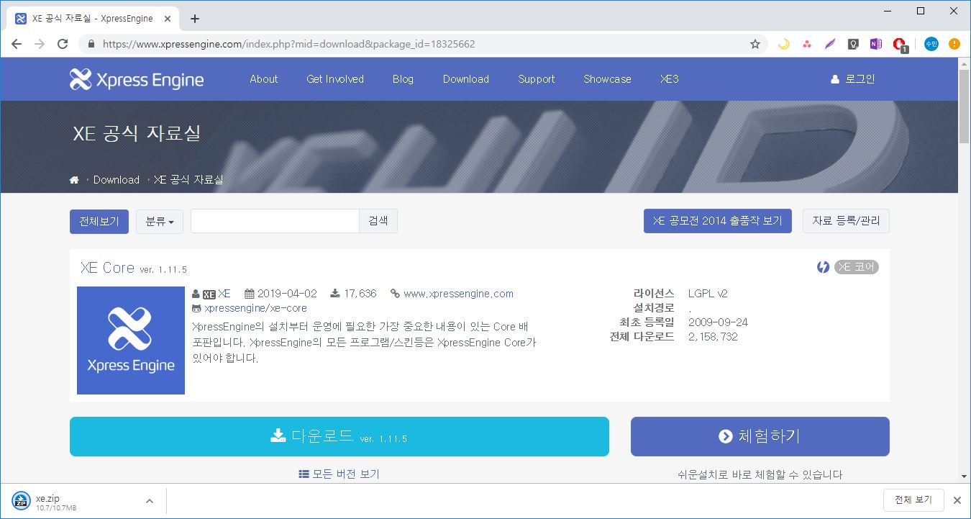The height and width of the screenshot is (519, 971).
Task: Open the Download menu
Action: point(466,79)
